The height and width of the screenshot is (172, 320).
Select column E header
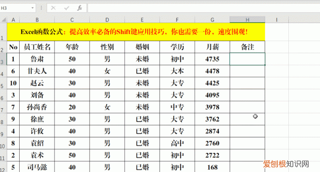tap(142, 20)
